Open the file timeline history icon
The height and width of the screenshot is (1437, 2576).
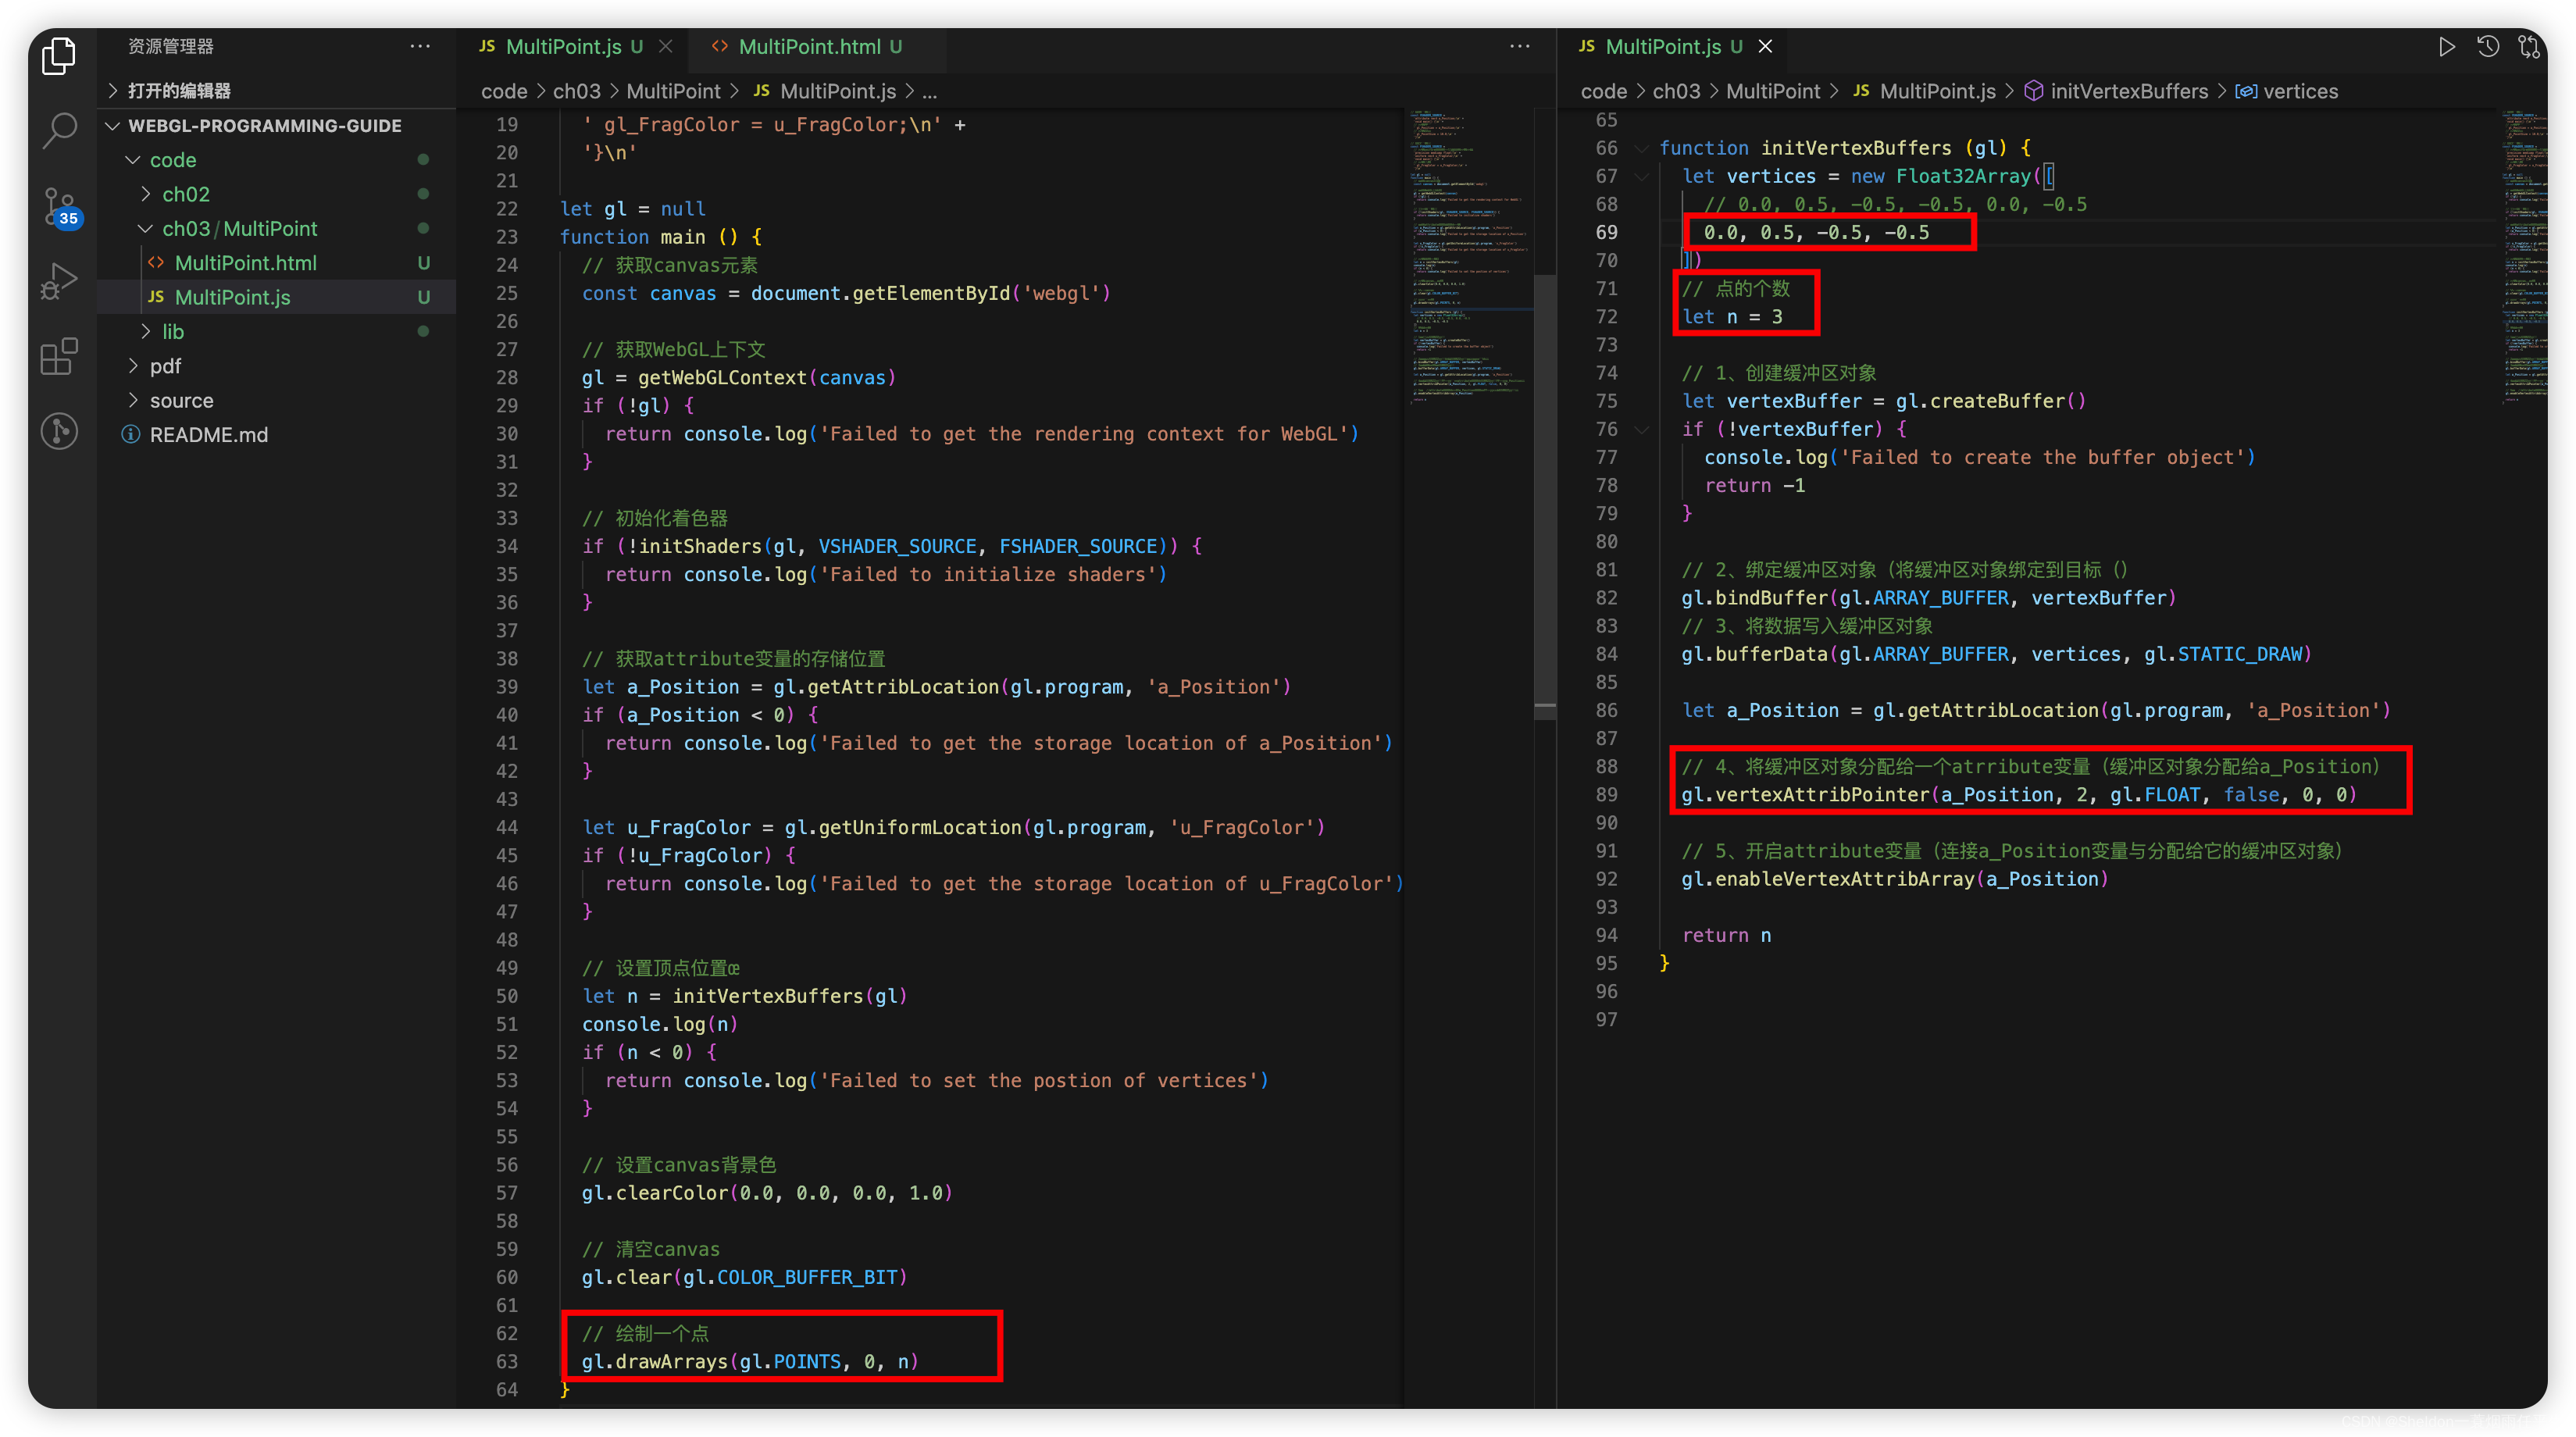[x=2488, y=47]
